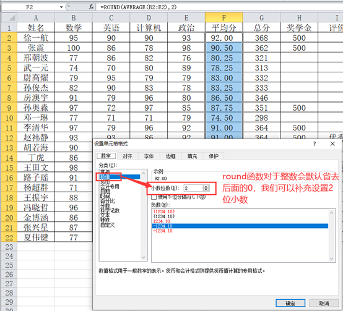
Task: Select row 25 header
Action: 9,265
